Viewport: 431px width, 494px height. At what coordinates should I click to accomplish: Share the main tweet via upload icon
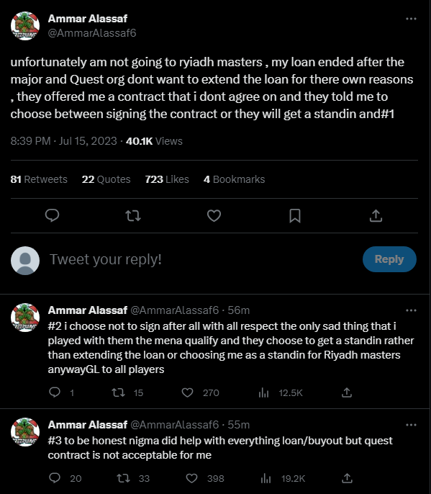click(x=376, y=216)
